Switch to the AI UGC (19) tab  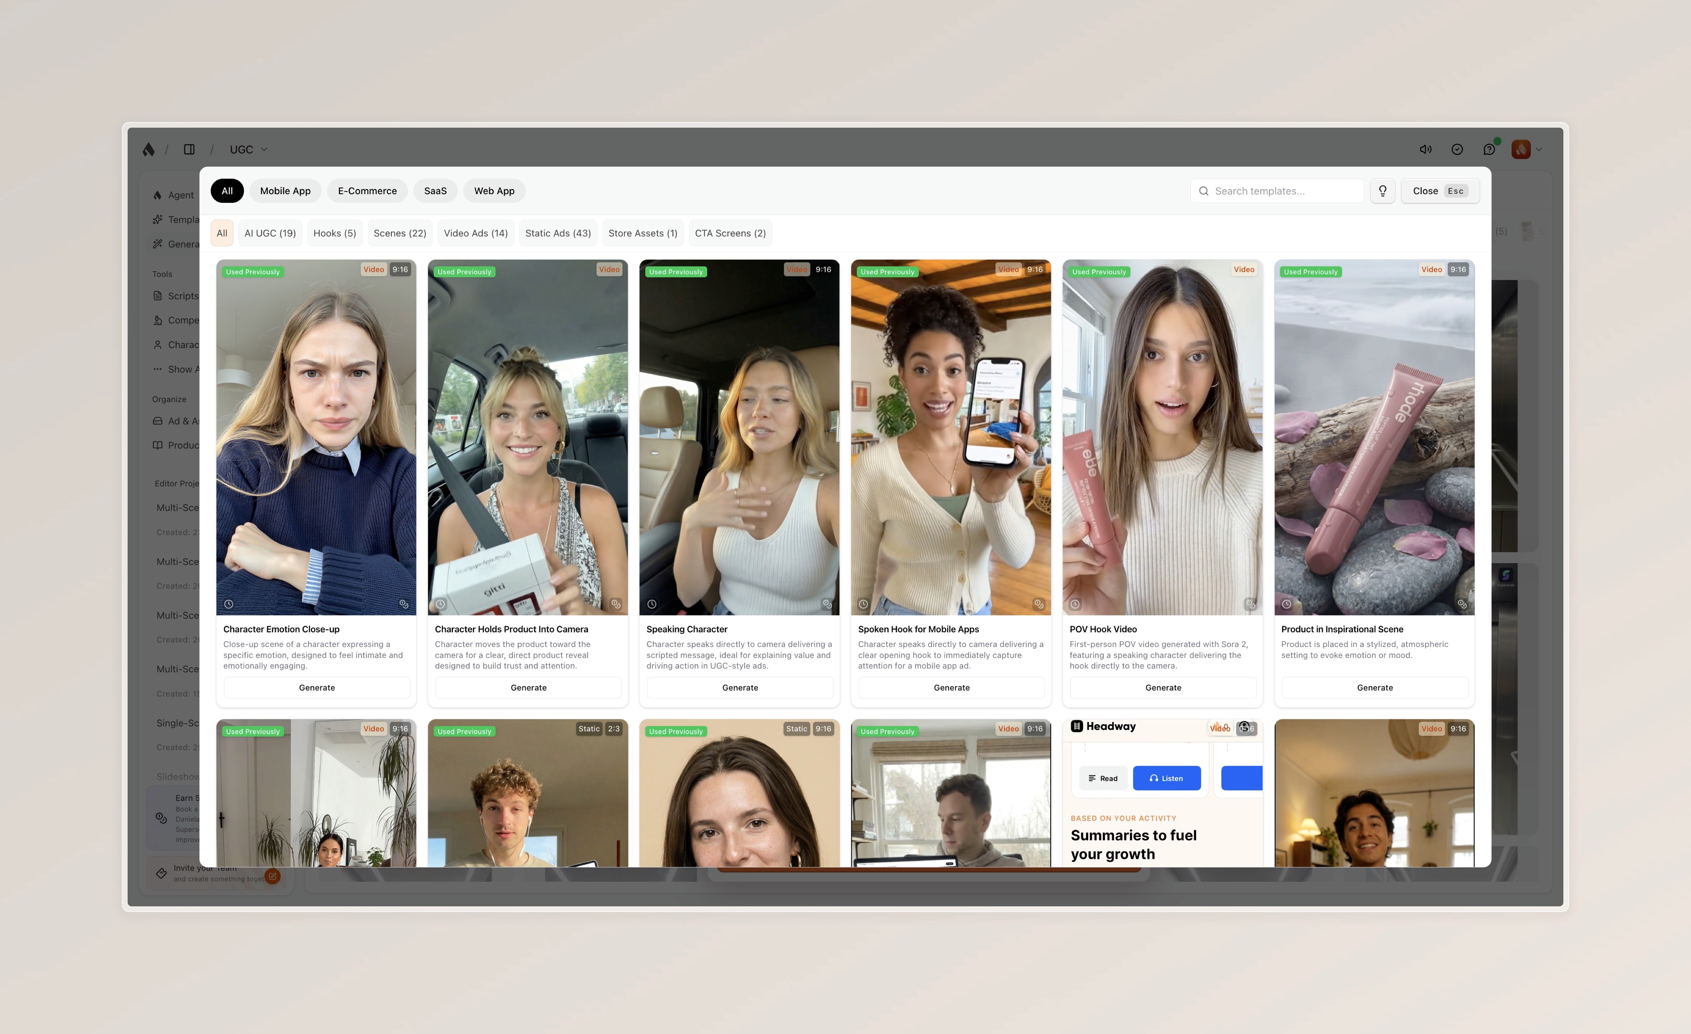coord(270,233)
